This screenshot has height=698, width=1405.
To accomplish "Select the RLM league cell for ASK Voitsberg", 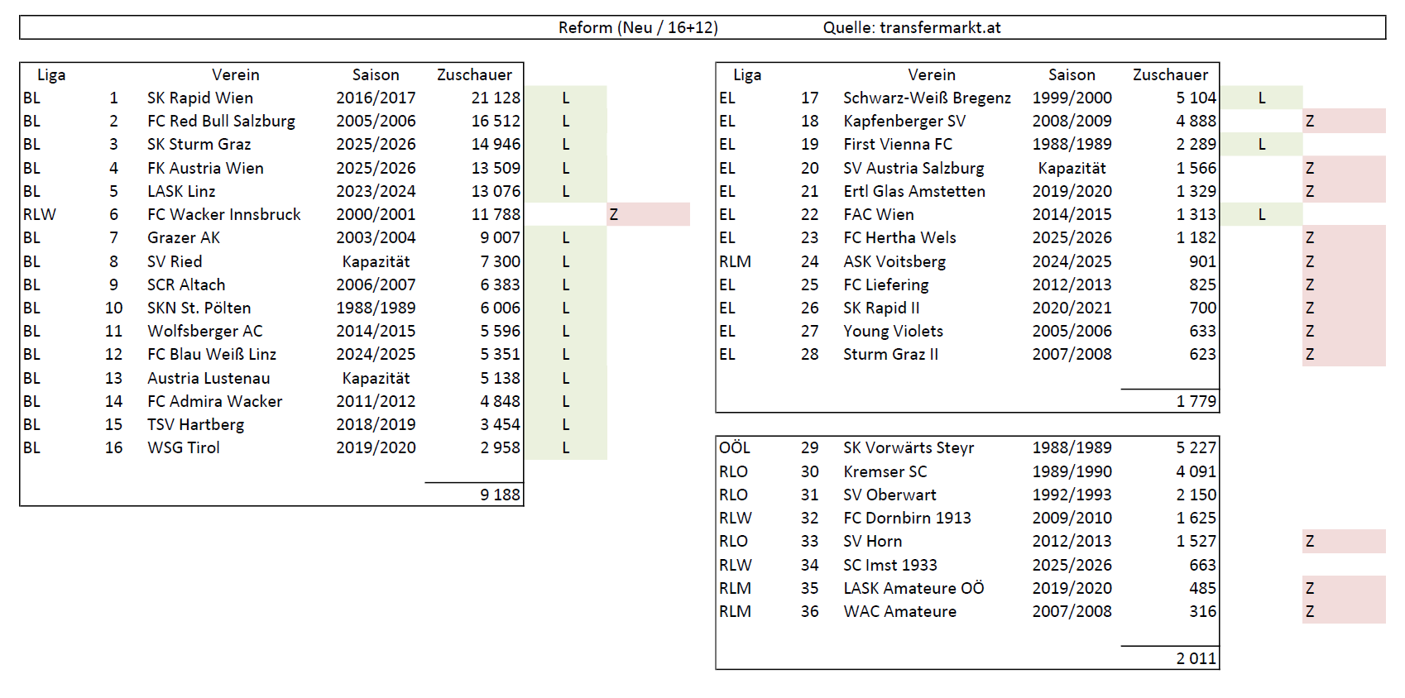I will [x=735, y=261].
